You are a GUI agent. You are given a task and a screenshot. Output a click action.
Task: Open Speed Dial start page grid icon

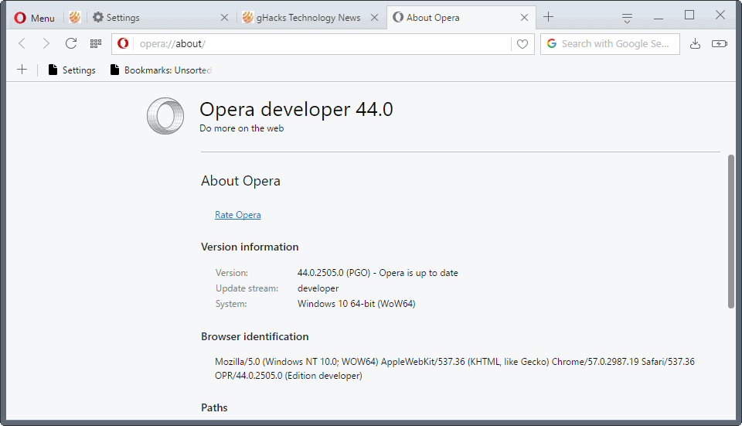coord(96,43)
